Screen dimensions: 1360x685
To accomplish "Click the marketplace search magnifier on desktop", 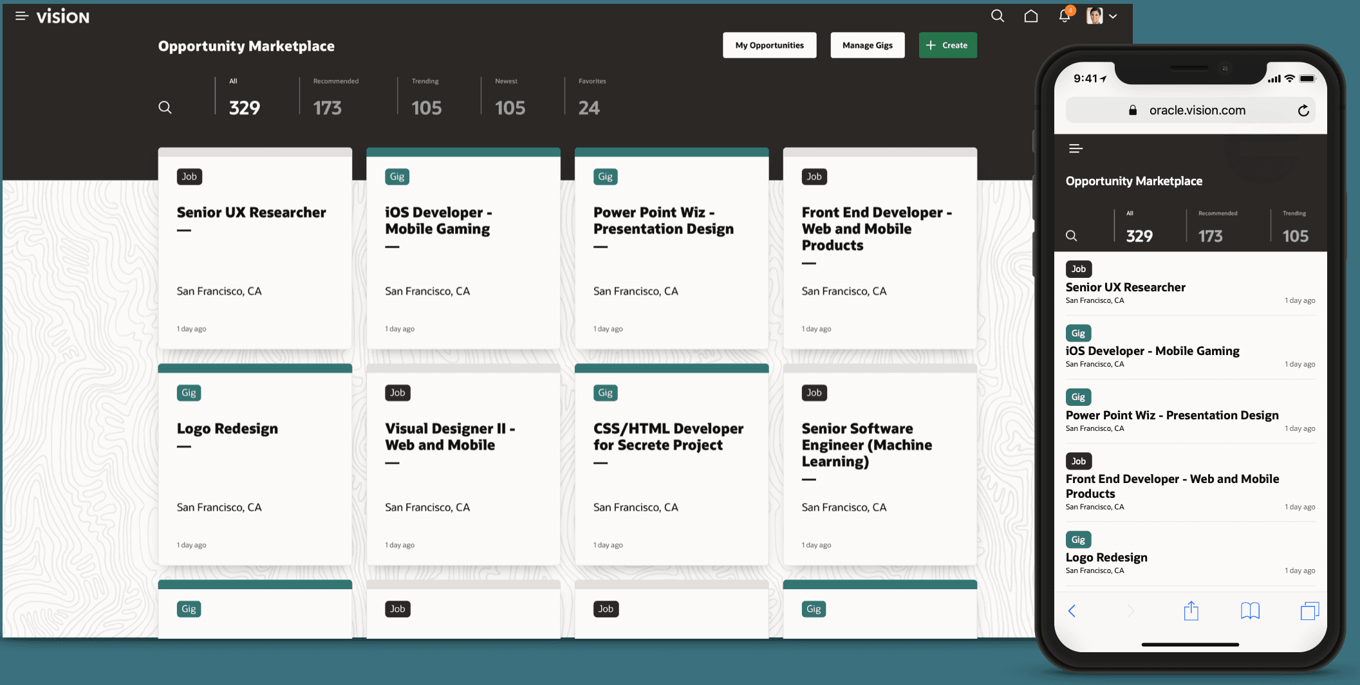I will click(165, 107).
